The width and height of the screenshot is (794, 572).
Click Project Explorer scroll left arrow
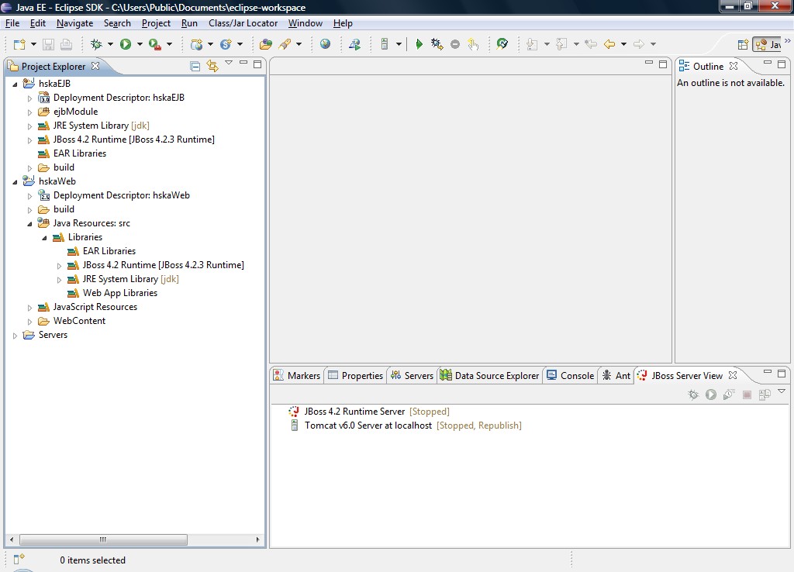point(12,539)
